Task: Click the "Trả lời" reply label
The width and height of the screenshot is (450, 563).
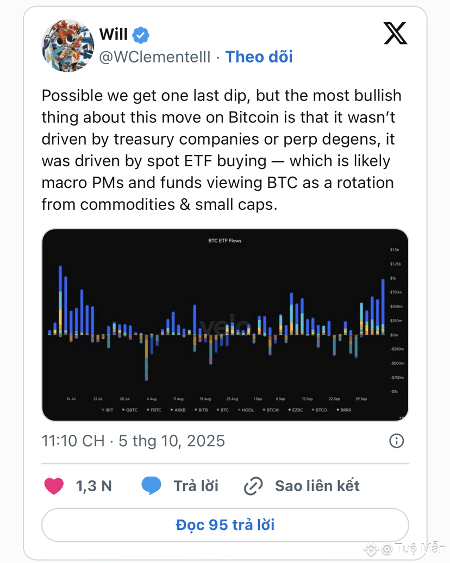Action: click(196, 485)
